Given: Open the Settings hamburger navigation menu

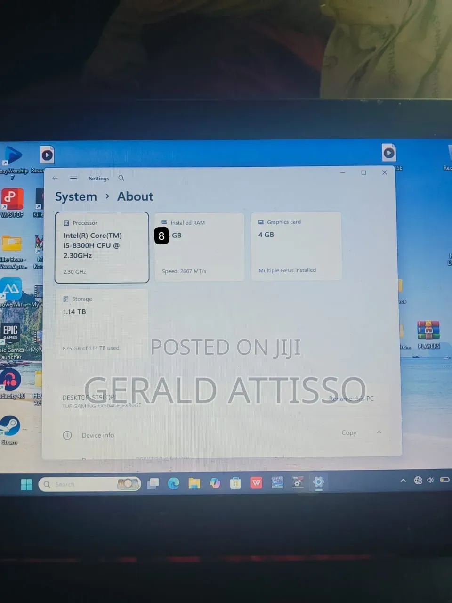Looking at the screenshot, I should point(73,178).
